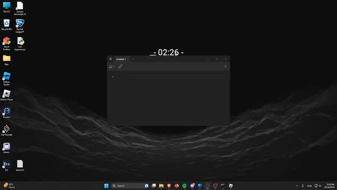
Task: Select the specs.txt file on desktop
Action: click(20, 165)
